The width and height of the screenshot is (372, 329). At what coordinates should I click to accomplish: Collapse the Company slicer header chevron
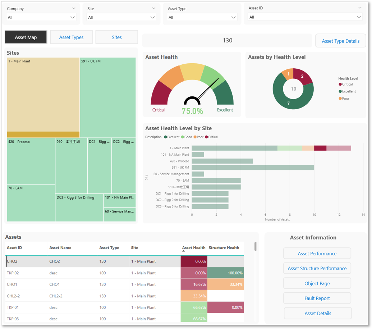(x=74, y=8)
